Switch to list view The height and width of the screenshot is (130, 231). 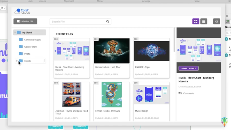[x=204, y=21]
